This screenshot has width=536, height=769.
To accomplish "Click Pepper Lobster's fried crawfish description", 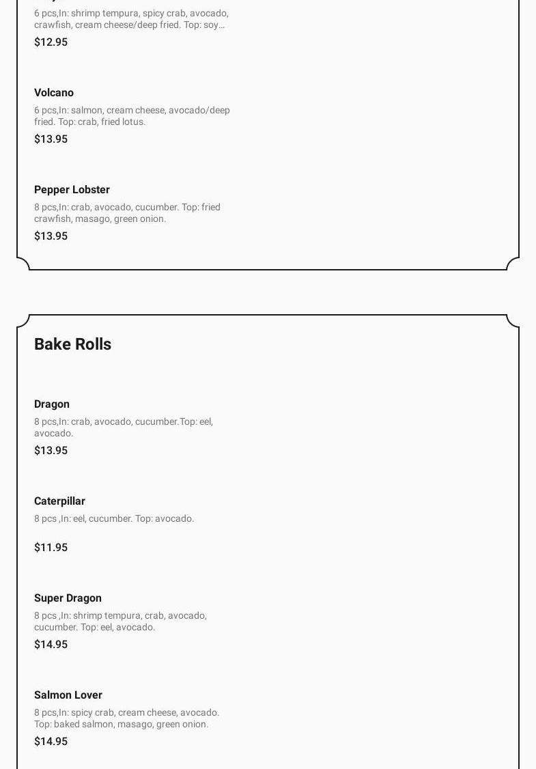I will click(x=127, y=213).
